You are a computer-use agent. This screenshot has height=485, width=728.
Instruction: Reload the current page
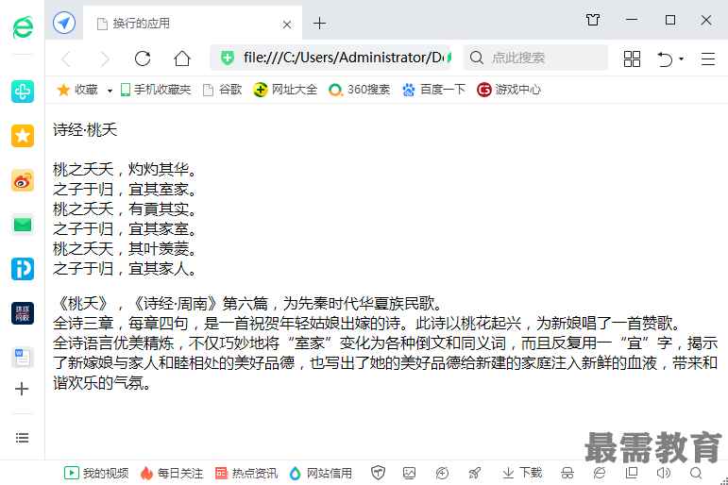[x=143, y=59]
